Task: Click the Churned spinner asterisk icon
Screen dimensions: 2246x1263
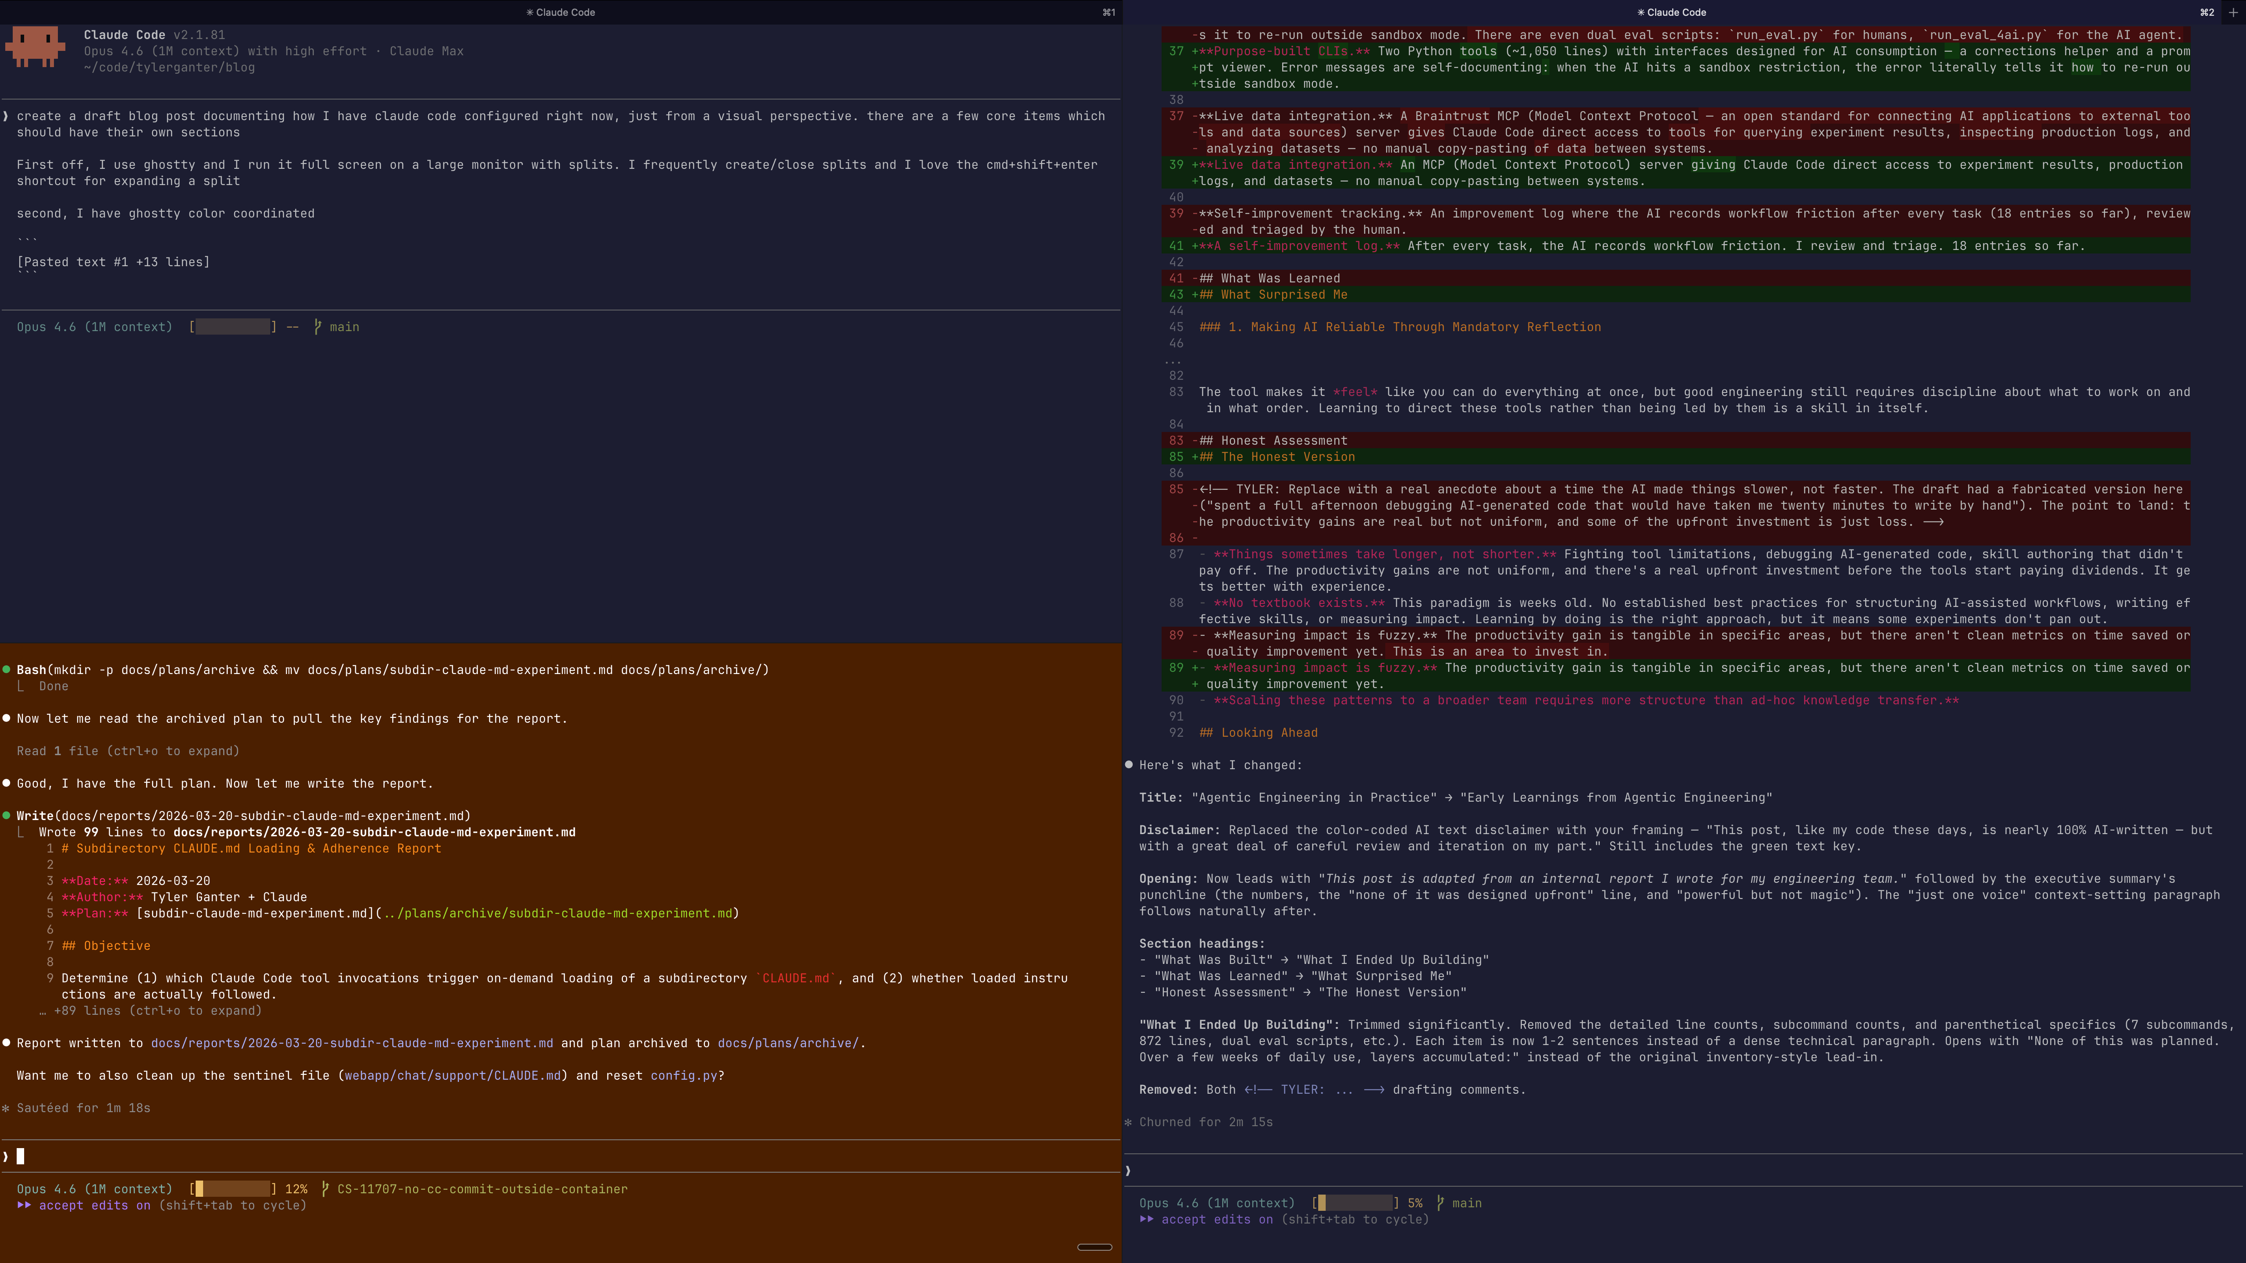Action: tap(1128, 1122)
